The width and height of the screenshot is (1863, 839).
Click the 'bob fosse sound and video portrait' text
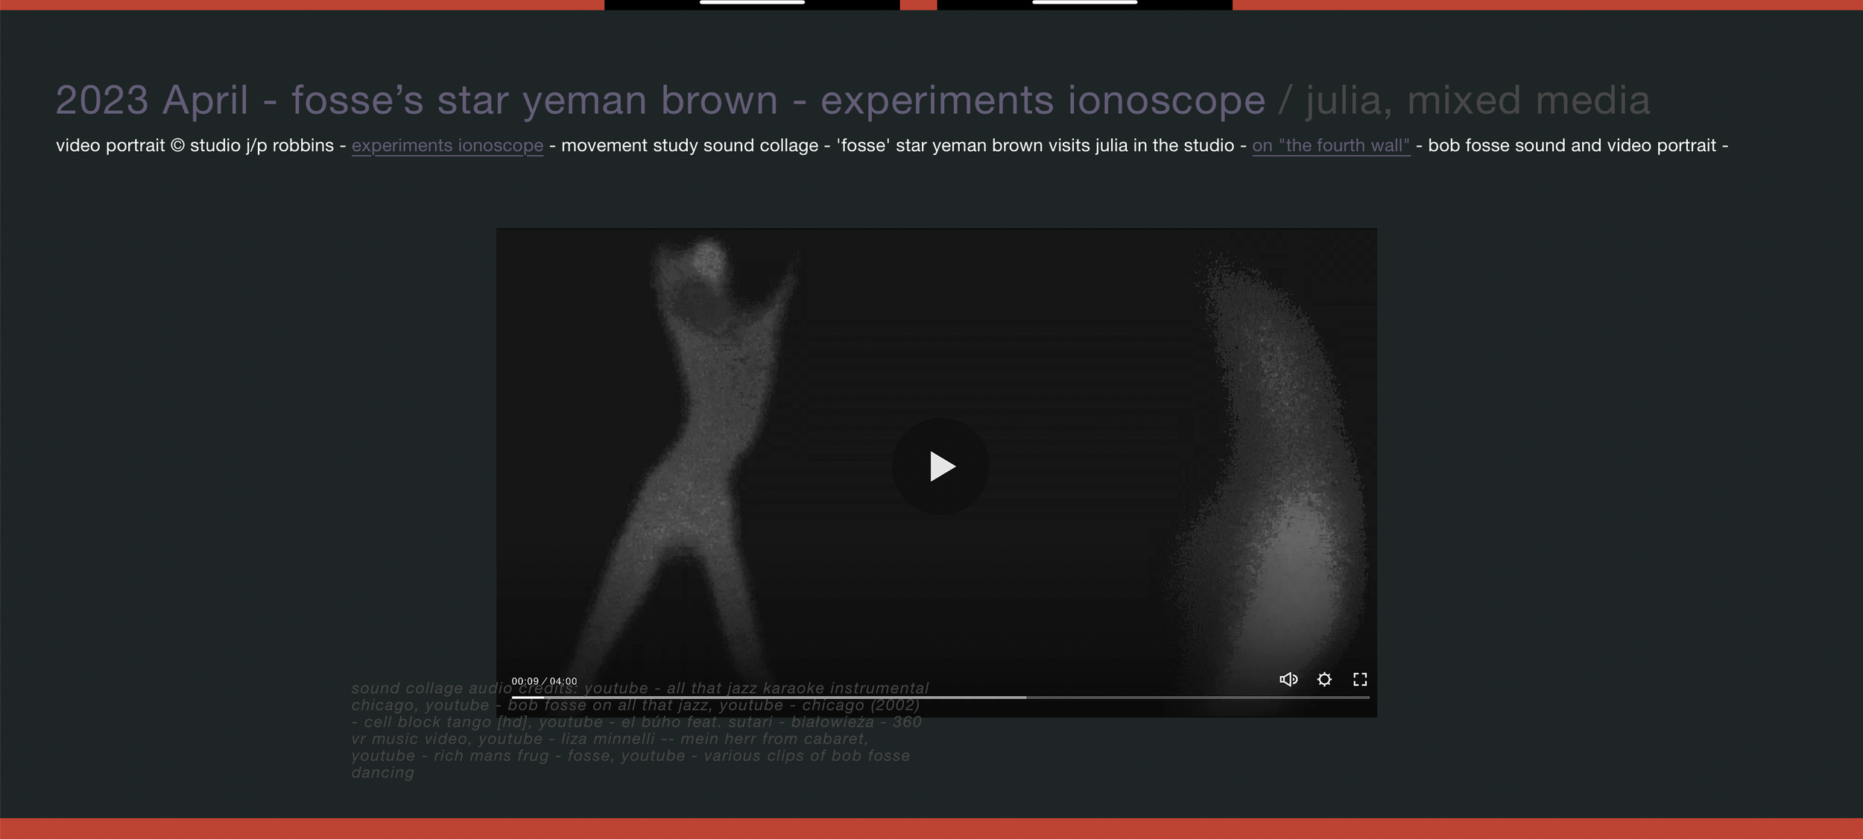(x=1571, y=146)
